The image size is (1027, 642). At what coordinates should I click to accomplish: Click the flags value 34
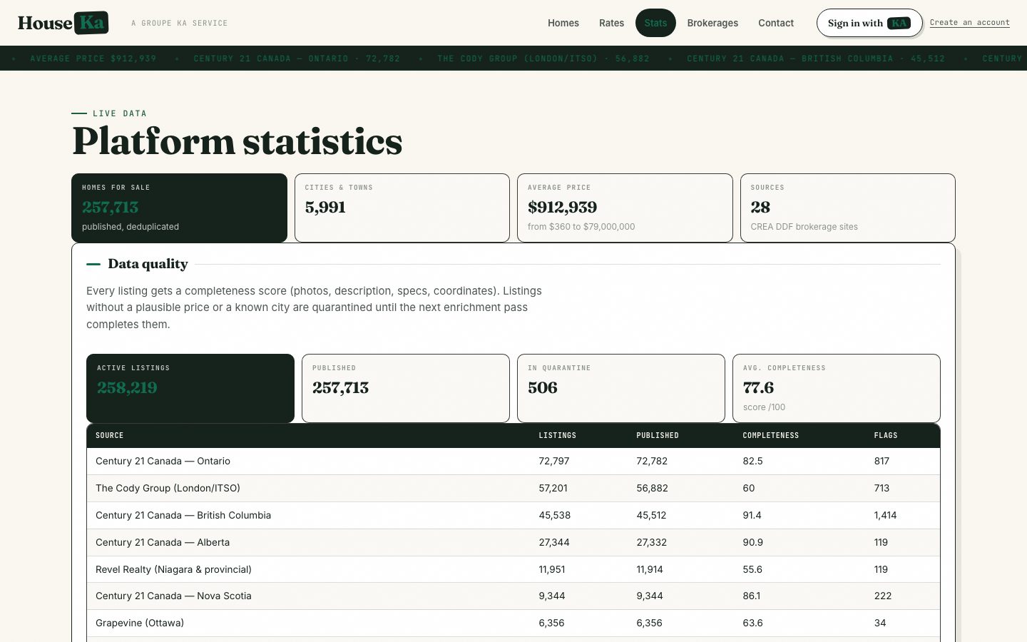pyautogui.click(x=880, y=623)
